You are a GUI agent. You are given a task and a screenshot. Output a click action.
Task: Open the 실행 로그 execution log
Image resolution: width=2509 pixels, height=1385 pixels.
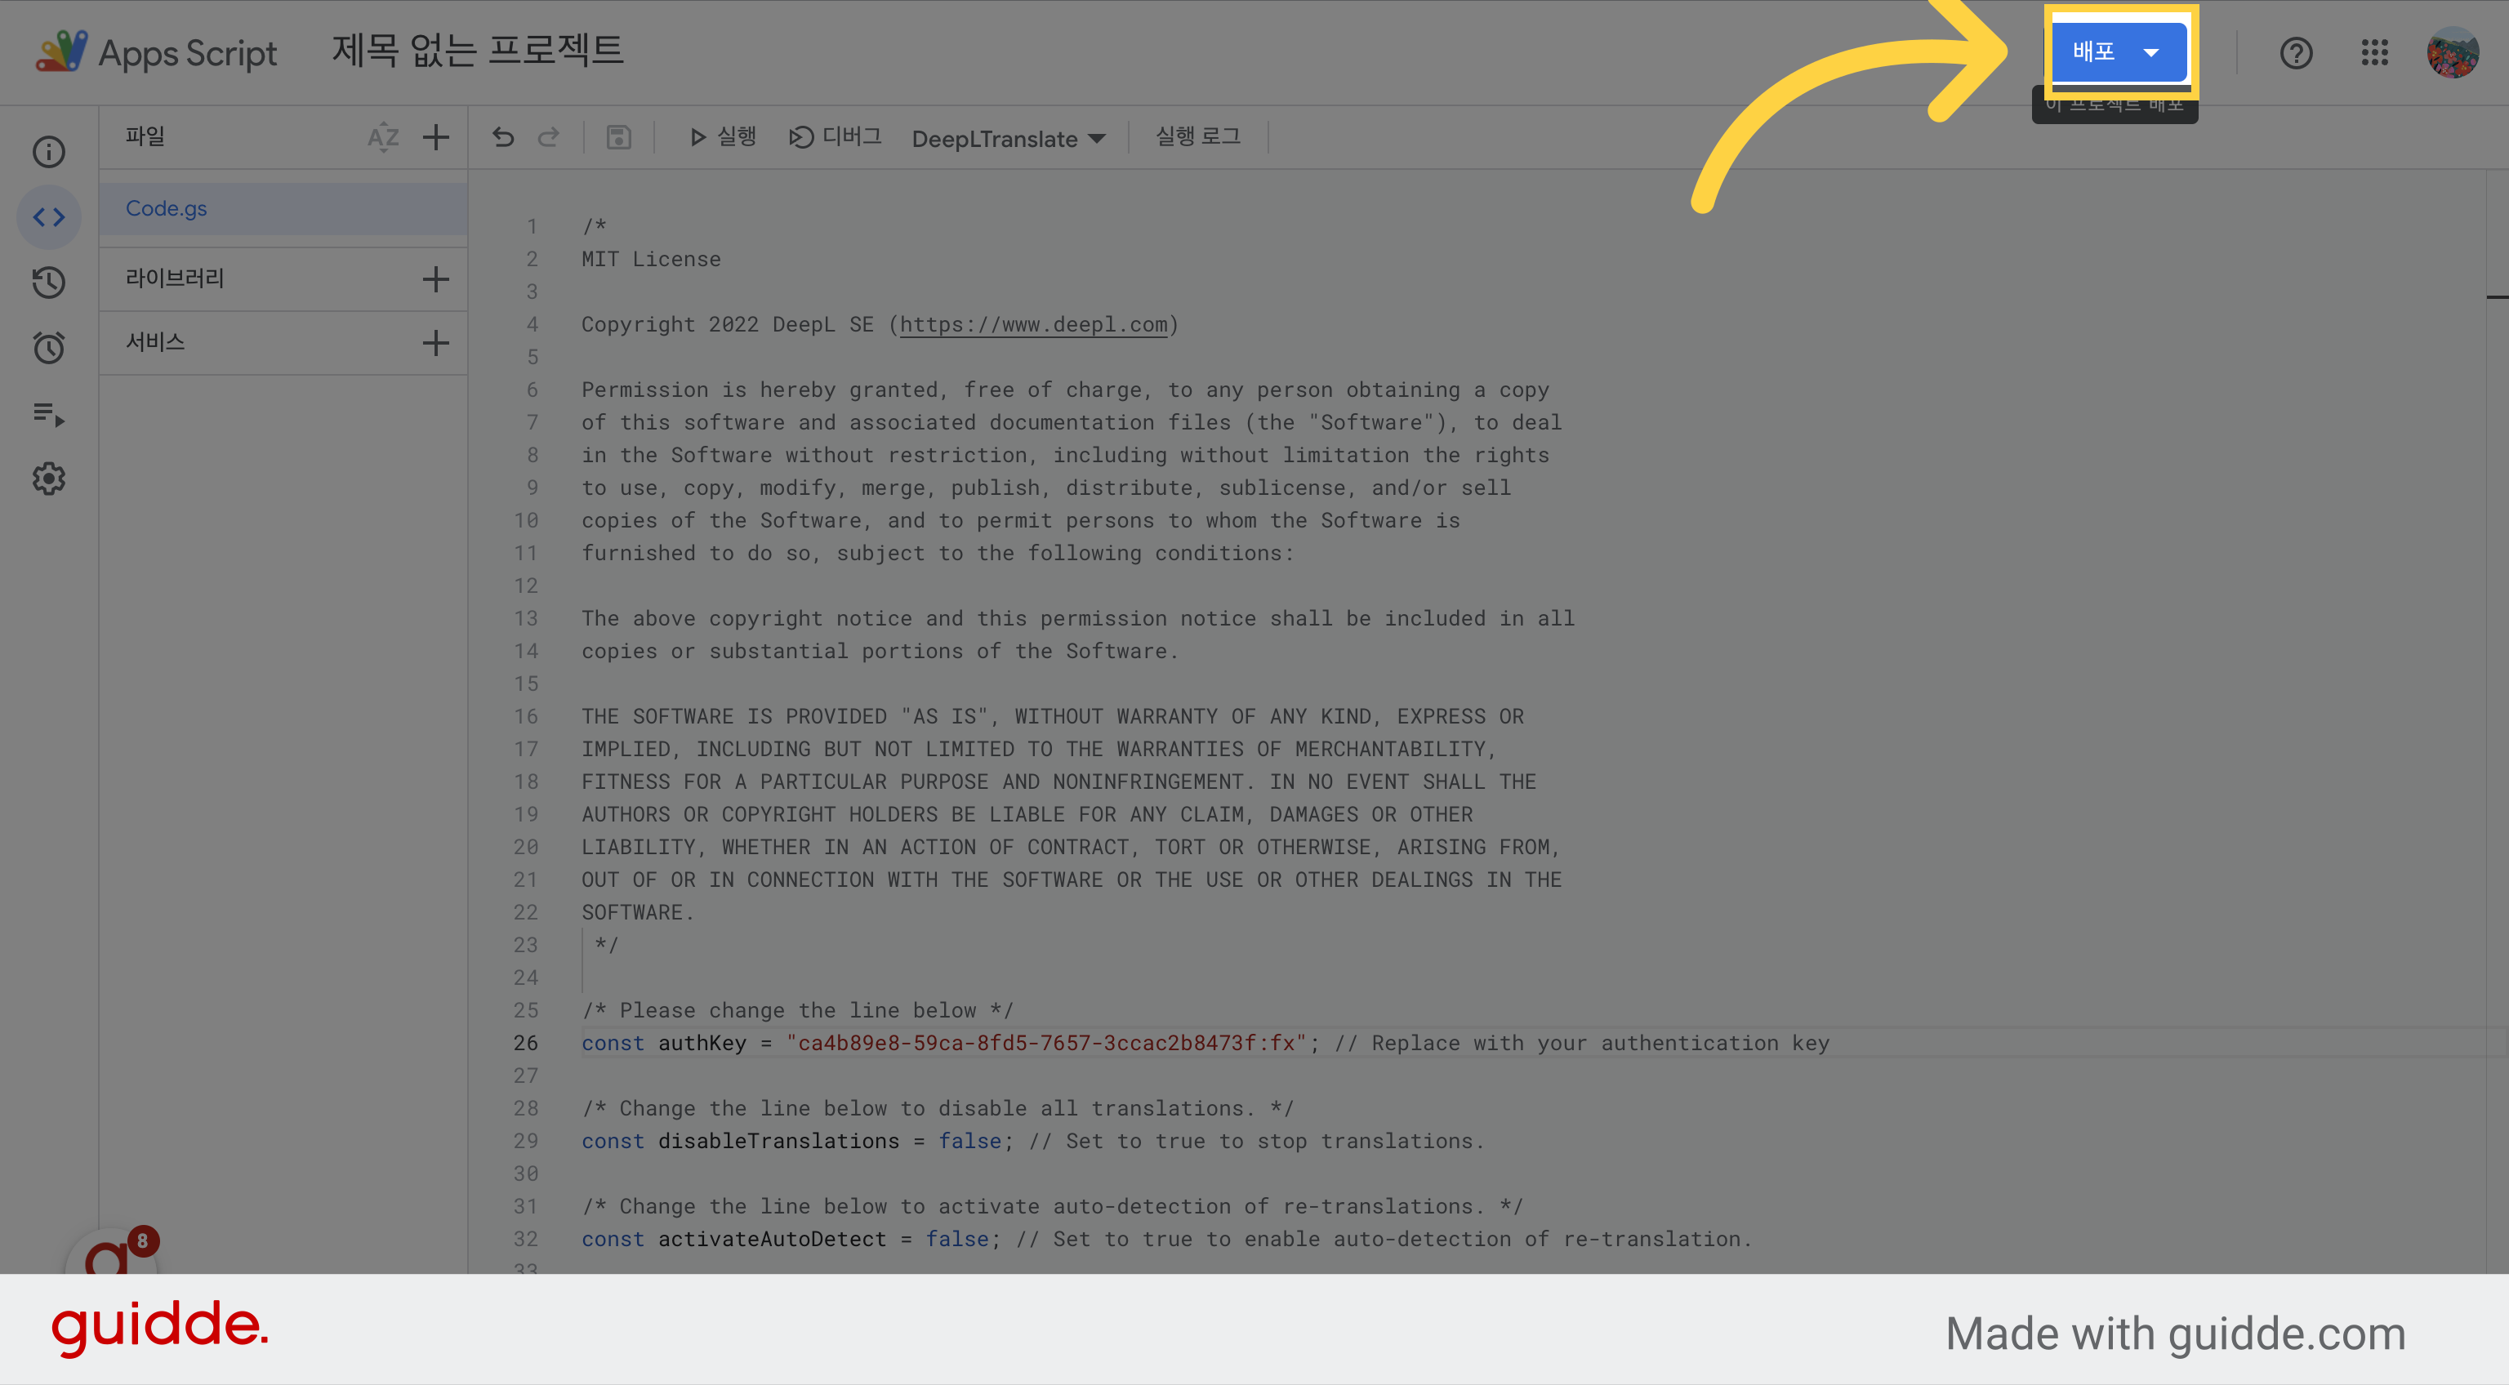click(1198, 137)
